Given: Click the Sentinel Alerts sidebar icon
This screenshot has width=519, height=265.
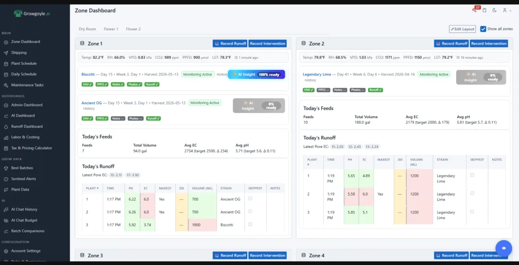Looking at the screenshot, I should point(6,179).
